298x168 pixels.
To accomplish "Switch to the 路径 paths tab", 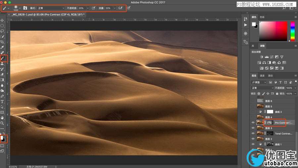I will pyautogui.click(x=270, y=76).
